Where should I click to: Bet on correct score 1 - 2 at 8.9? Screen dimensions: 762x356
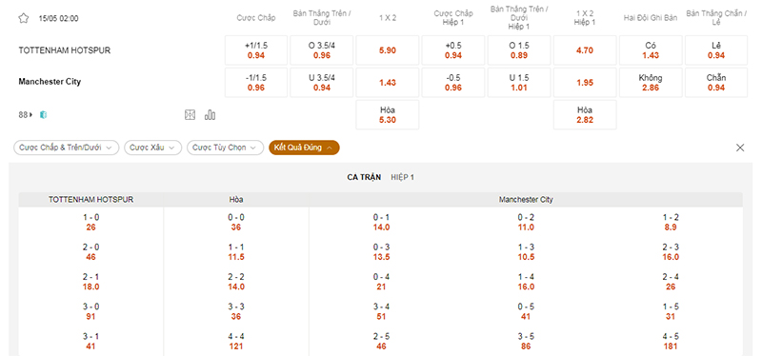pyautogui.click(x=671, y=223)
